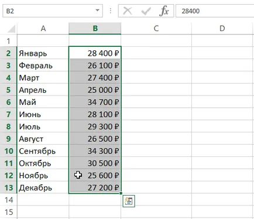The image size is (254, 219).
Task: Click the cell with value 26 500 ₽
Action: coord(95,139)
